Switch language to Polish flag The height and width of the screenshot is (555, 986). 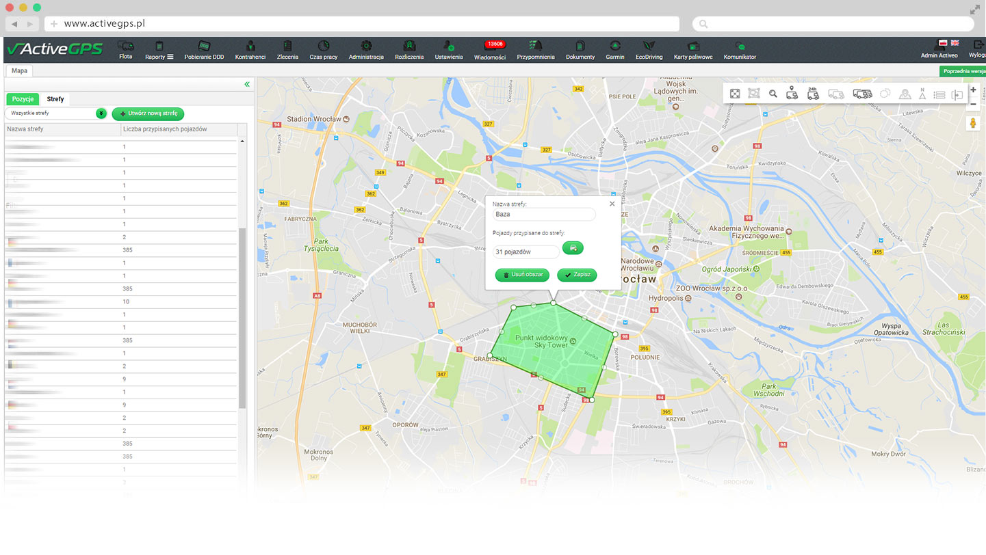[943, 43]
